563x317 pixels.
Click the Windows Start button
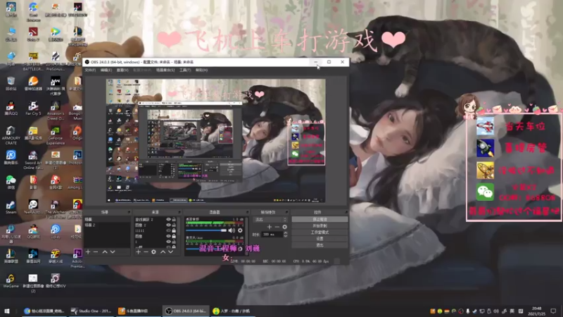click(x=7, y=311)
